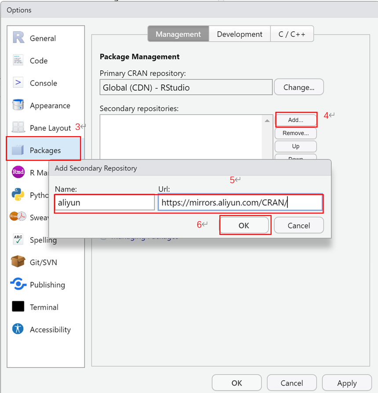Click the Add... secondary repository button

296,120
